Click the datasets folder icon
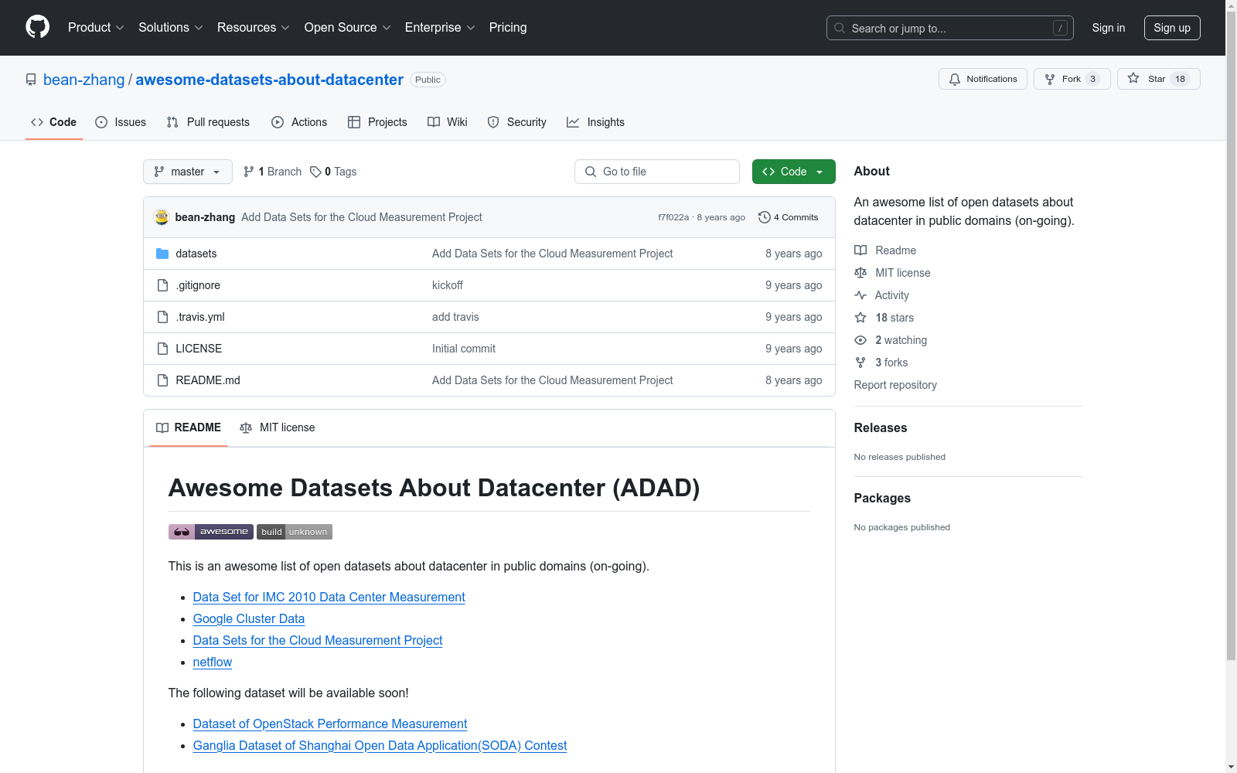The image size is (1237, 773). (x=162, y=254)
